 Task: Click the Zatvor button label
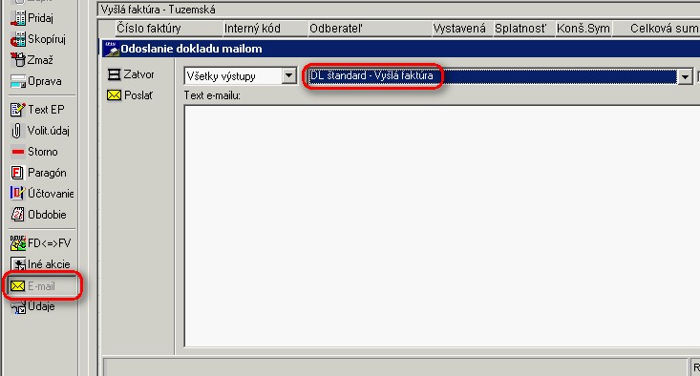tap(138, 74)
